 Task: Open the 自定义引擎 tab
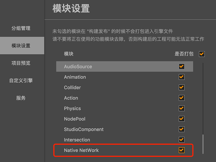pos(21,80)
